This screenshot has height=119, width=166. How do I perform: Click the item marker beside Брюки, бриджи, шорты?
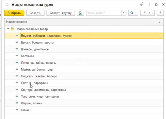[x=17, y=42]
